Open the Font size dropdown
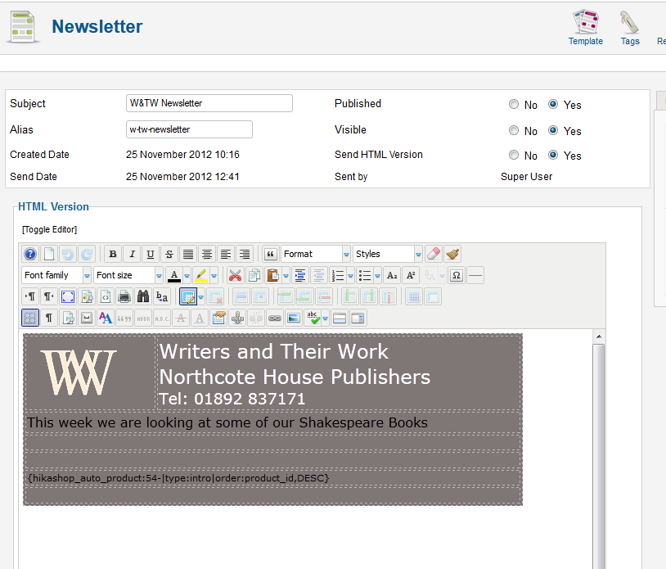 (128, 275)
